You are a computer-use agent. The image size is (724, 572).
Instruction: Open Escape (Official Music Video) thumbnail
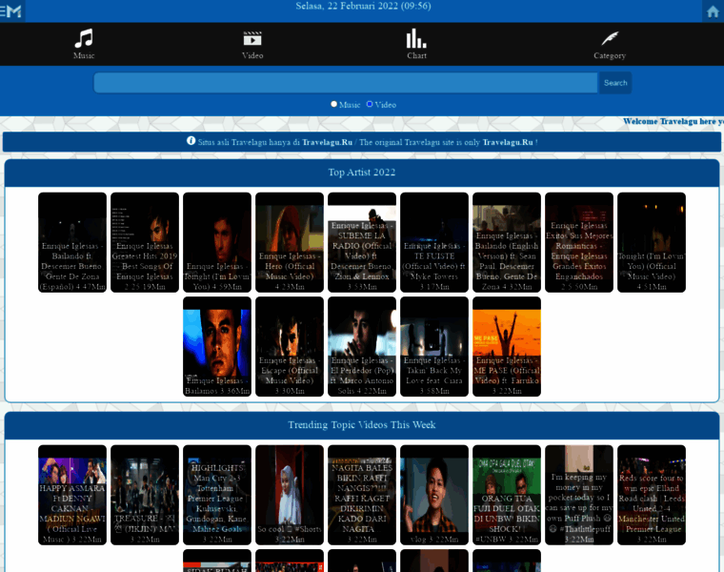tap(290, 346)
